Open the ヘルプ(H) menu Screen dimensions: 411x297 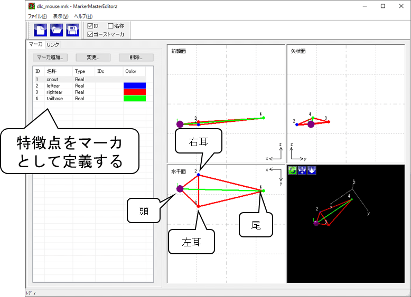(83, 16)
